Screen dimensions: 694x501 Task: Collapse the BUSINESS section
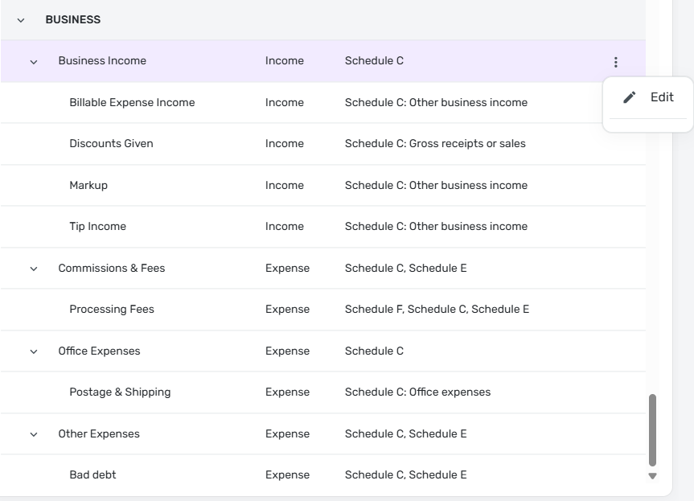[x=21, y=20]
